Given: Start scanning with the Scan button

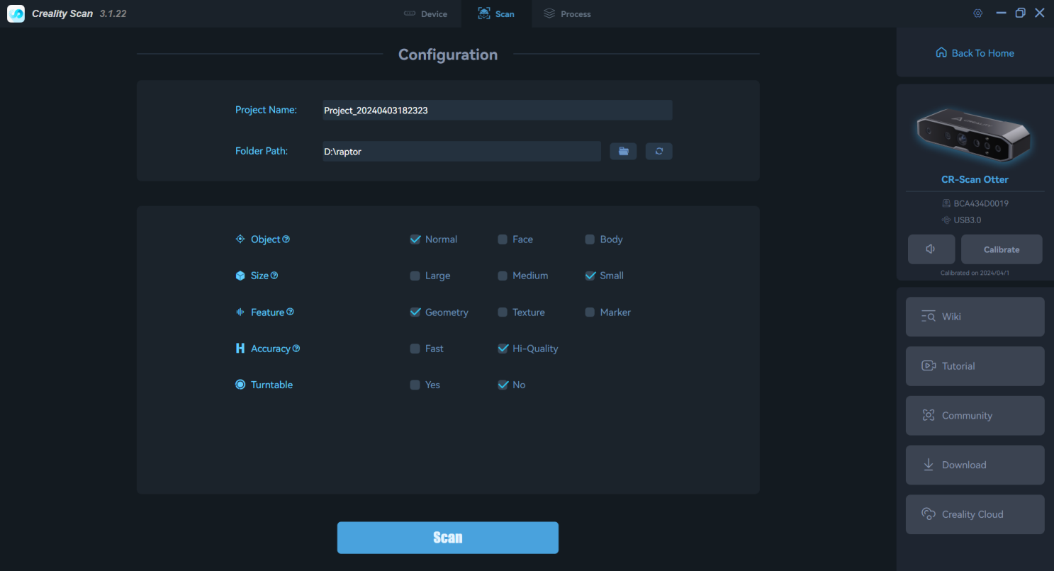Looking at the screenshot, I should (x=448, y=538).
